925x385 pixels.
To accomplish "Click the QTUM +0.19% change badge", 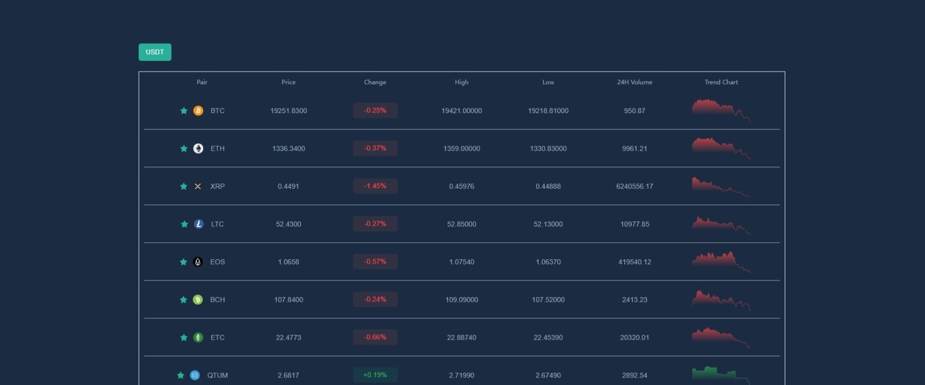I will (375, 375).
